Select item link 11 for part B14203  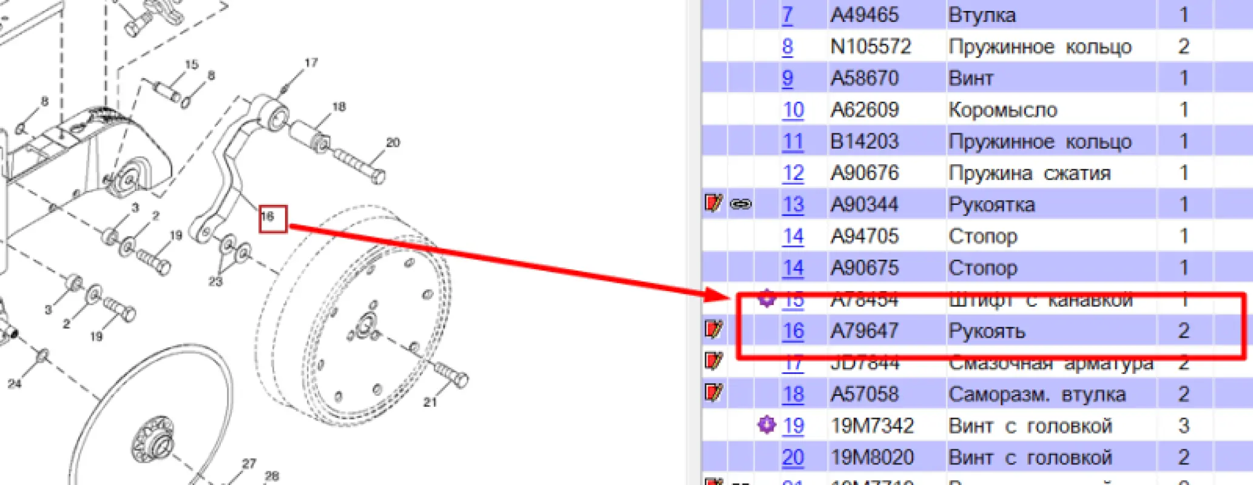coord(793,141)
